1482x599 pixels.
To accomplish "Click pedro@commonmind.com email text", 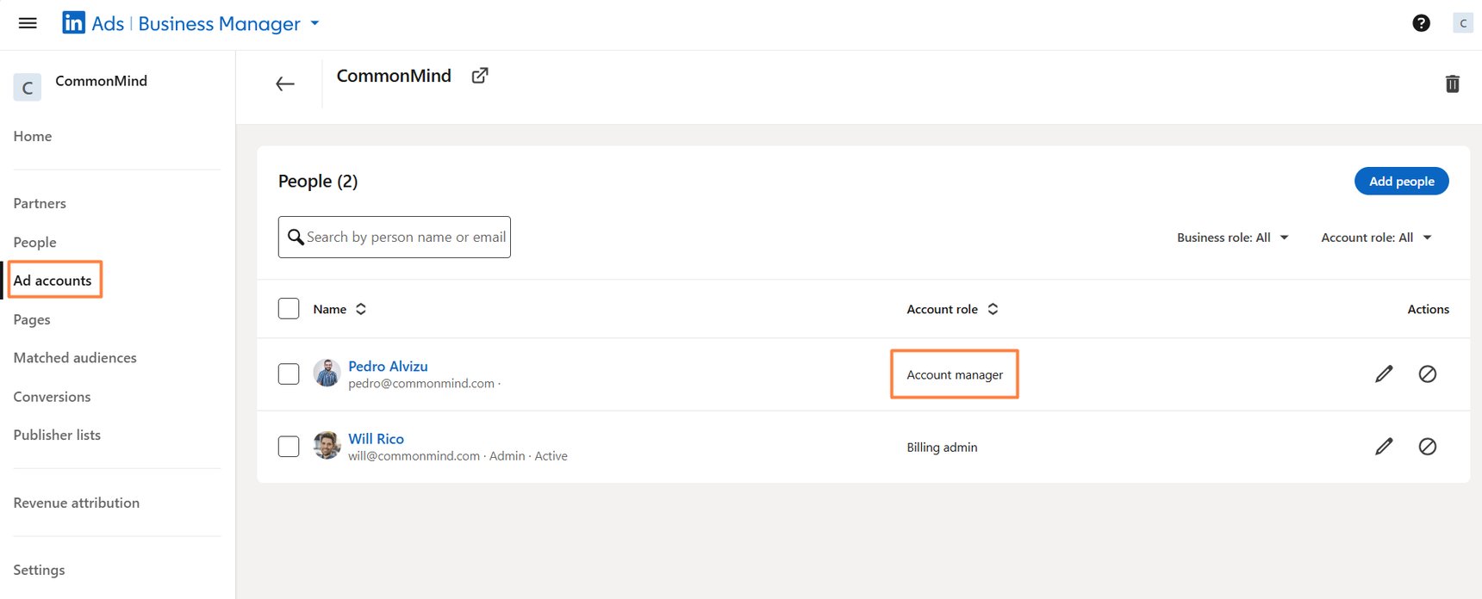I will click(x=421, y=383).
